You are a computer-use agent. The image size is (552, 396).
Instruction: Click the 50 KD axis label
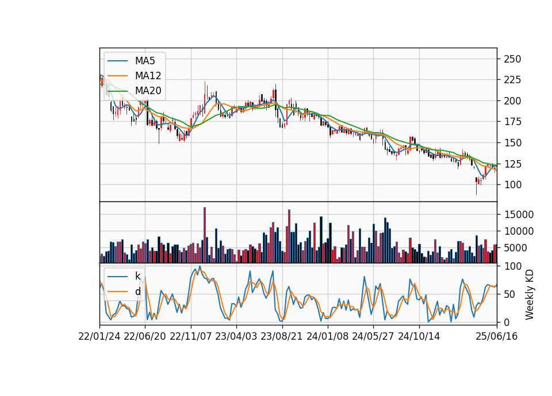(x=510, y=294)
